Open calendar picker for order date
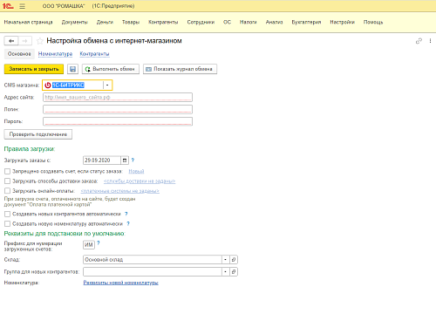The width and height of the screenshot is (436, 321). click(125, 160)
